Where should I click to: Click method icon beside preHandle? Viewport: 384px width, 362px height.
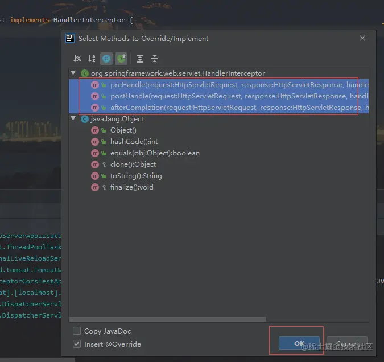95,85
